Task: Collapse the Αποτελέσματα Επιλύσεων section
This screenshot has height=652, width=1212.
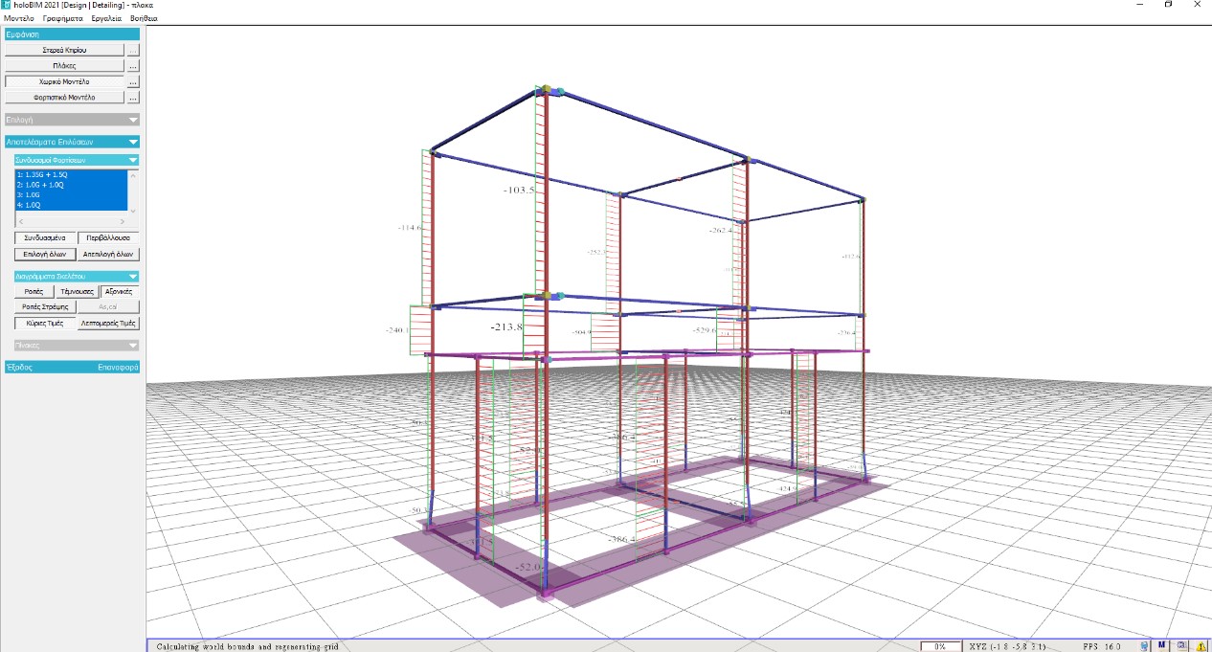Action: pyautogui.click(x=132, y=142)
